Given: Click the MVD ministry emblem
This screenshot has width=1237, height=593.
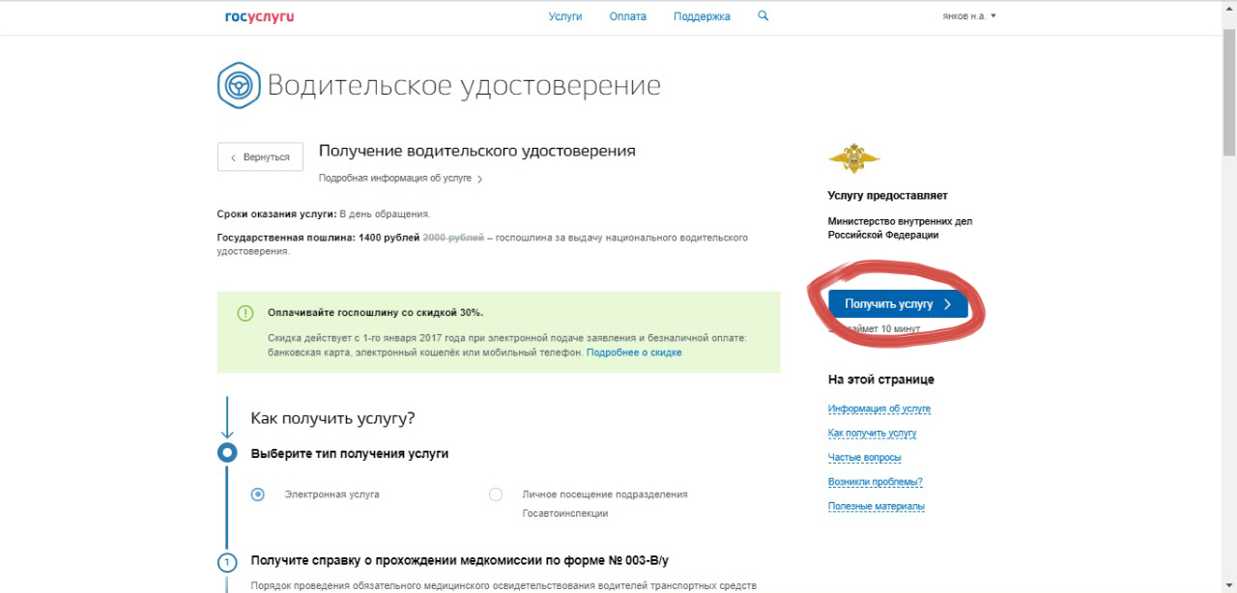Looking at the screenshot, I should click(853, 157).
